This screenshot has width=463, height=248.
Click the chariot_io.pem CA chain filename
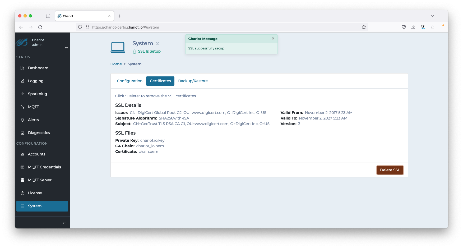tap(150, 146)
